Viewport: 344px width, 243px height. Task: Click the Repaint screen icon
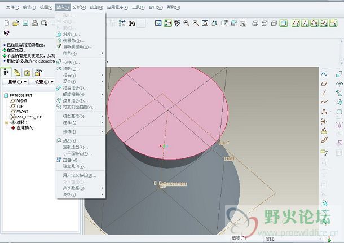pyautogui.click(x=158, y=23)
